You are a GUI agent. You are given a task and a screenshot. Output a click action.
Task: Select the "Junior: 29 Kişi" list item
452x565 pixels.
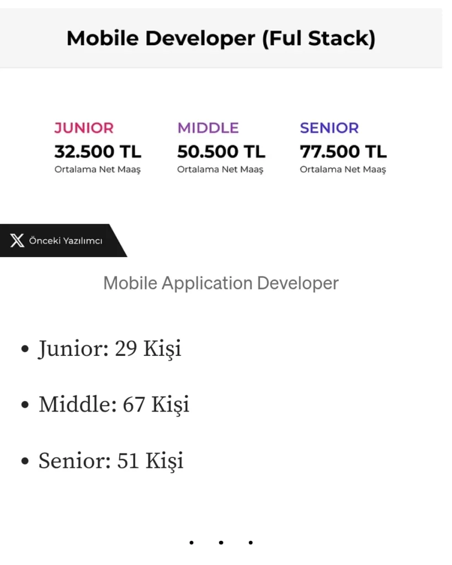pos(110,349)
